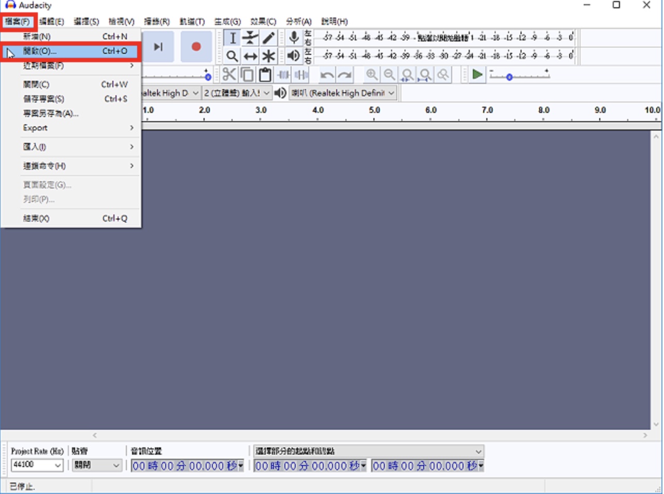Click the Zoom In magnifier icon
The width and height of the screenshot is (664, 494).
pos(371,75)
